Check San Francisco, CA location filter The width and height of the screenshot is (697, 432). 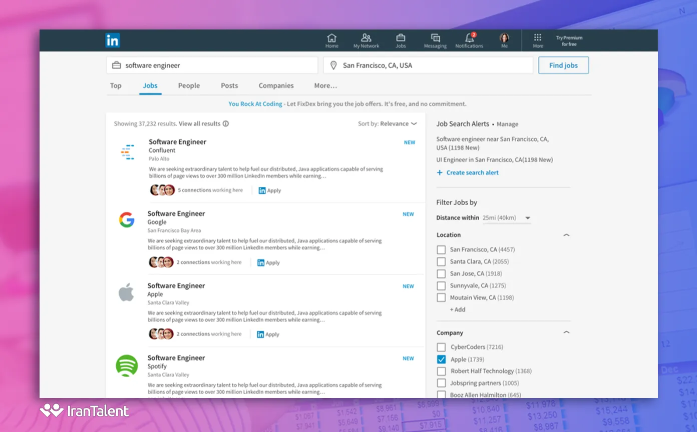pyautogui.click(x=441, y=249)
